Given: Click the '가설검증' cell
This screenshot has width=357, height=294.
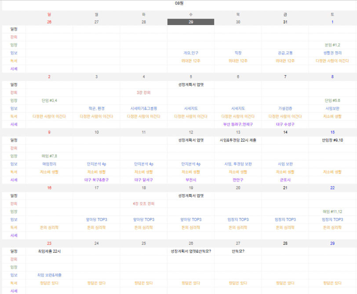Looking at the screenshot, I should pos(285,109).
